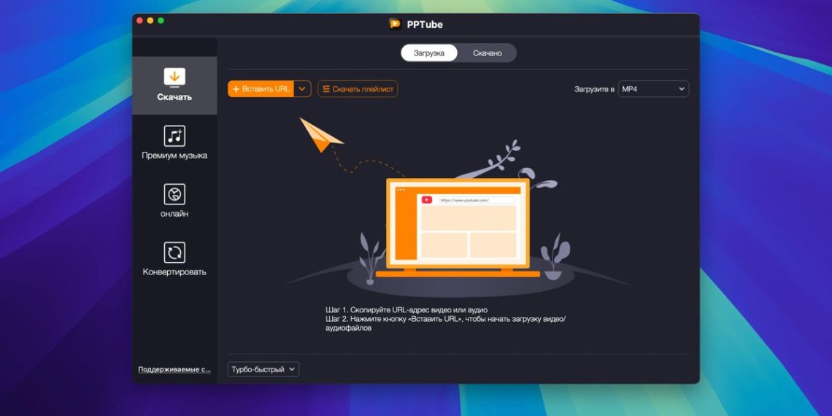Select the Премиум музыка music icon
Viewport: 832px width, 416px height.
174,136
